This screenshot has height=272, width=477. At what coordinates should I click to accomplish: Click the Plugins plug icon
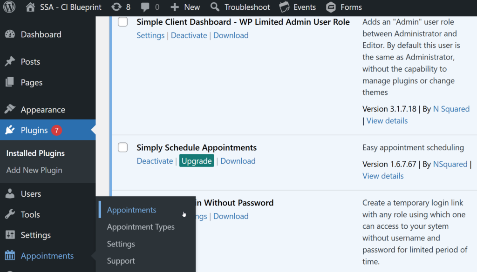click(x=10, y=130)
